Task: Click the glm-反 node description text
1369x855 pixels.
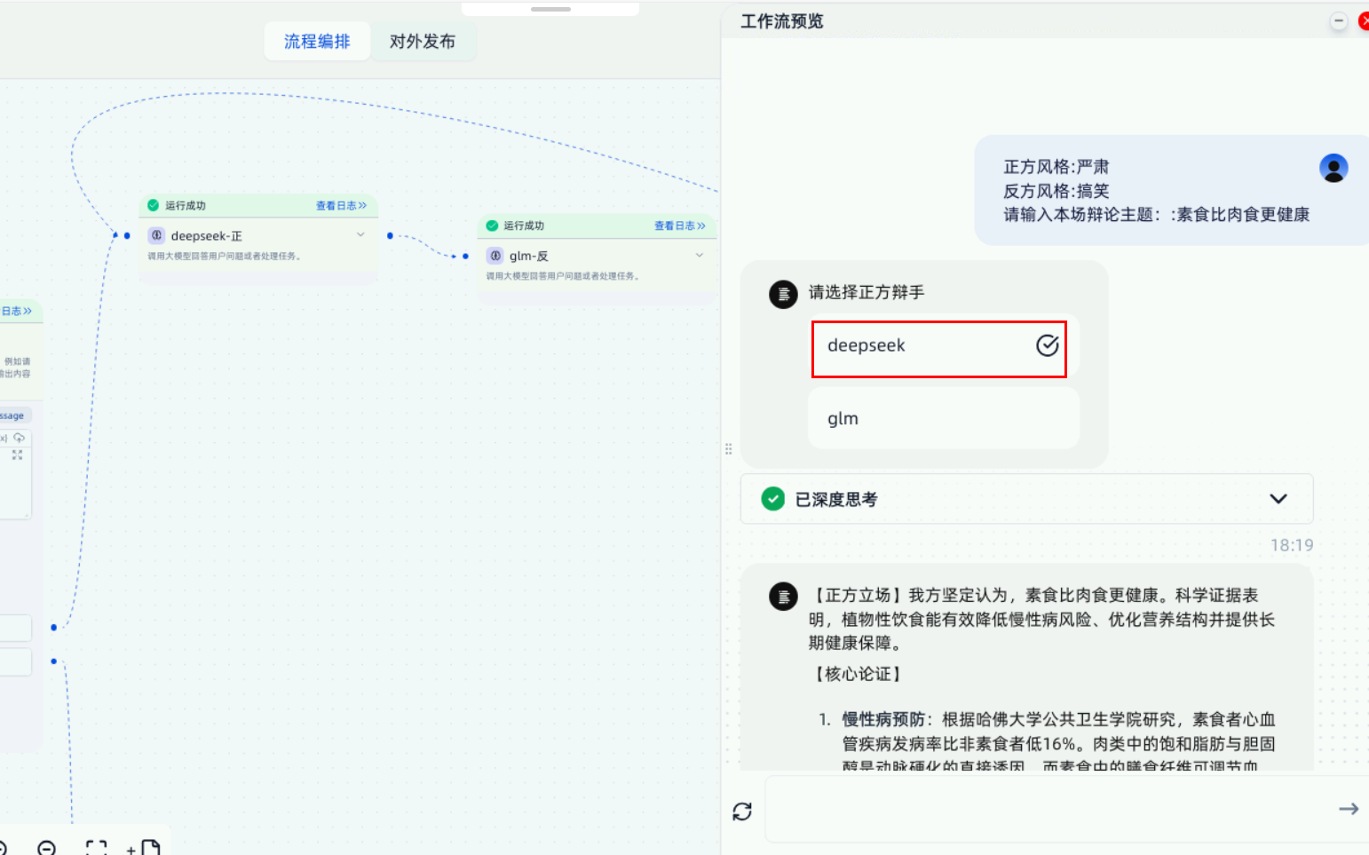Action: 563,276
